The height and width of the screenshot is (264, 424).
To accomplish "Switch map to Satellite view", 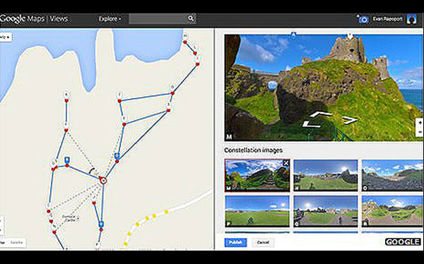I will (x=16, y=242).
